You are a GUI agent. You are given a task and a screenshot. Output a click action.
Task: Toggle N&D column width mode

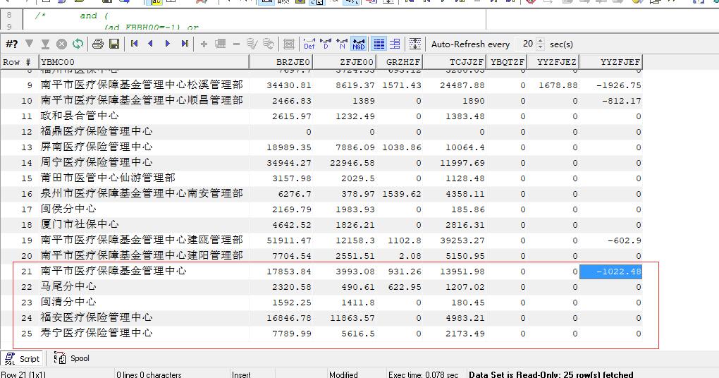pyautogui.click(x=359, y=44)
